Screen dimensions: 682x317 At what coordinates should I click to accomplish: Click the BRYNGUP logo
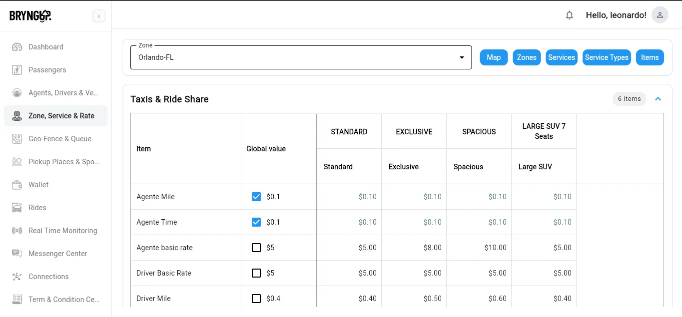tap(30, 16)
